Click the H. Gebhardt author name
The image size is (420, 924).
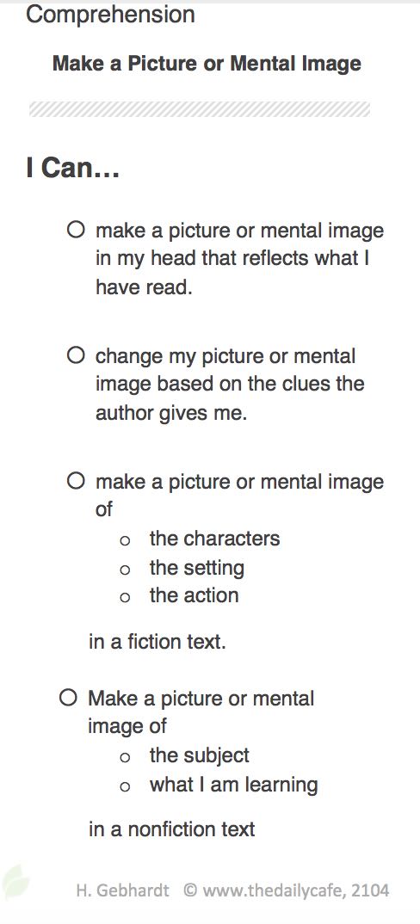[122, 890]
